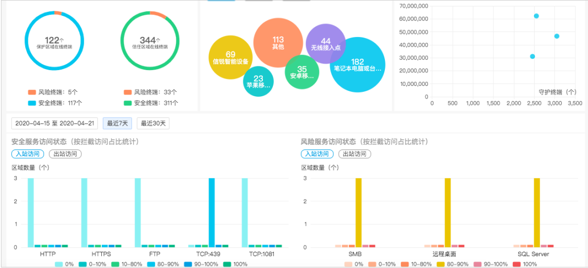Switch risk service chart to 出站访问
Image resolution: width=588 pixels, height=268 pixels.
[x=354, y=154]
